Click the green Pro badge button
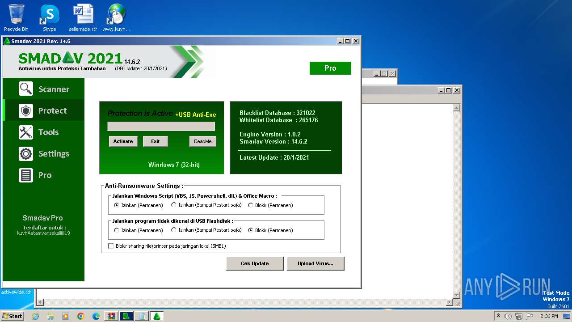The height and width of the screenshot is (322, 572). [330, 68]
